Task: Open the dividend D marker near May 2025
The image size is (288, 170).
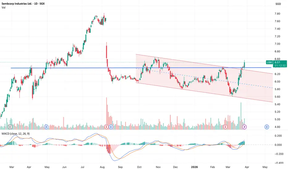Action: click(46, 127)
